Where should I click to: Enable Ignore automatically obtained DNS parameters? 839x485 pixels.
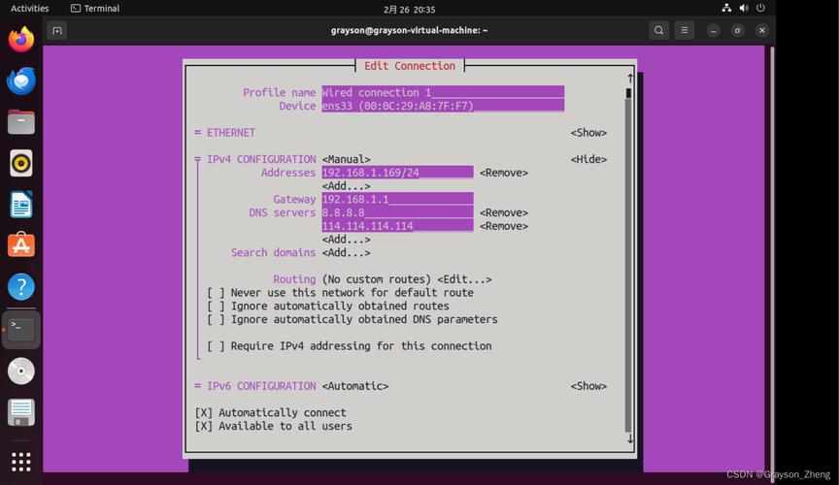coord(216,319)
